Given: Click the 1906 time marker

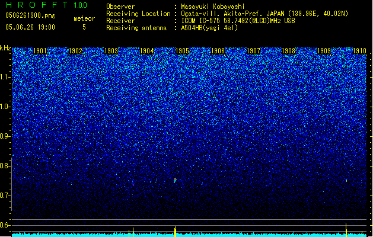Looking at the screenshot, I should point(218,51).
